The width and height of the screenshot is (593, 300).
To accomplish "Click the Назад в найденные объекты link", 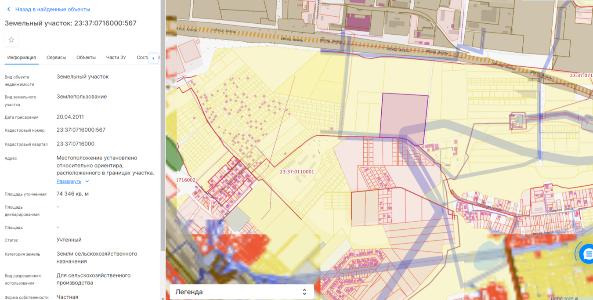I will pos(52,9).
